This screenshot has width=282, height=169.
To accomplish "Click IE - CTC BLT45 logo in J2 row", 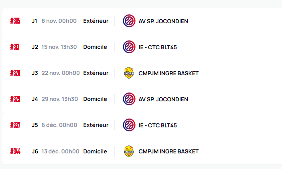I will [x=129, y=47].
